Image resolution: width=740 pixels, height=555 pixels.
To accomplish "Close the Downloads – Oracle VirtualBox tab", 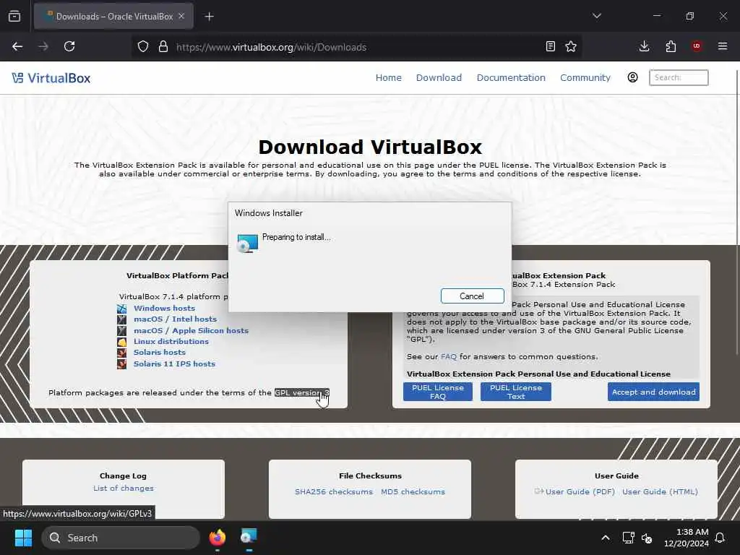I will [181, 17].
